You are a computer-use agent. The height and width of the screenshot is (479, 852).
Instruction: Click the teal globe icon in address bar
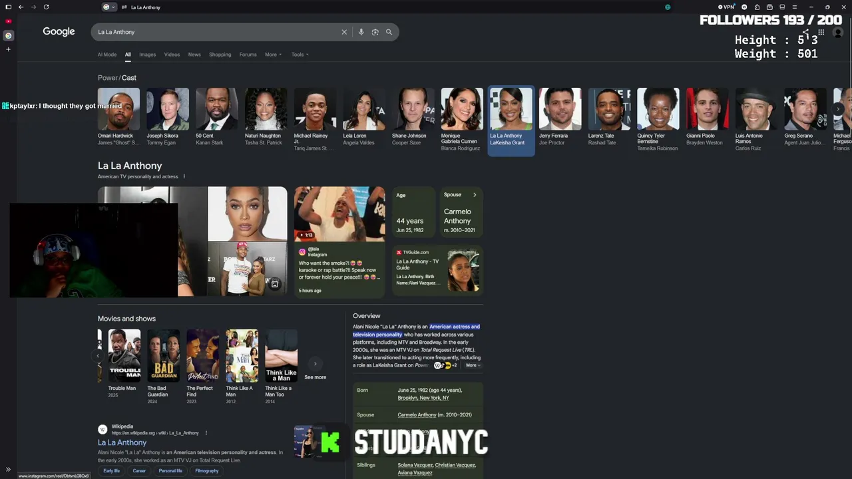point(668,7)
